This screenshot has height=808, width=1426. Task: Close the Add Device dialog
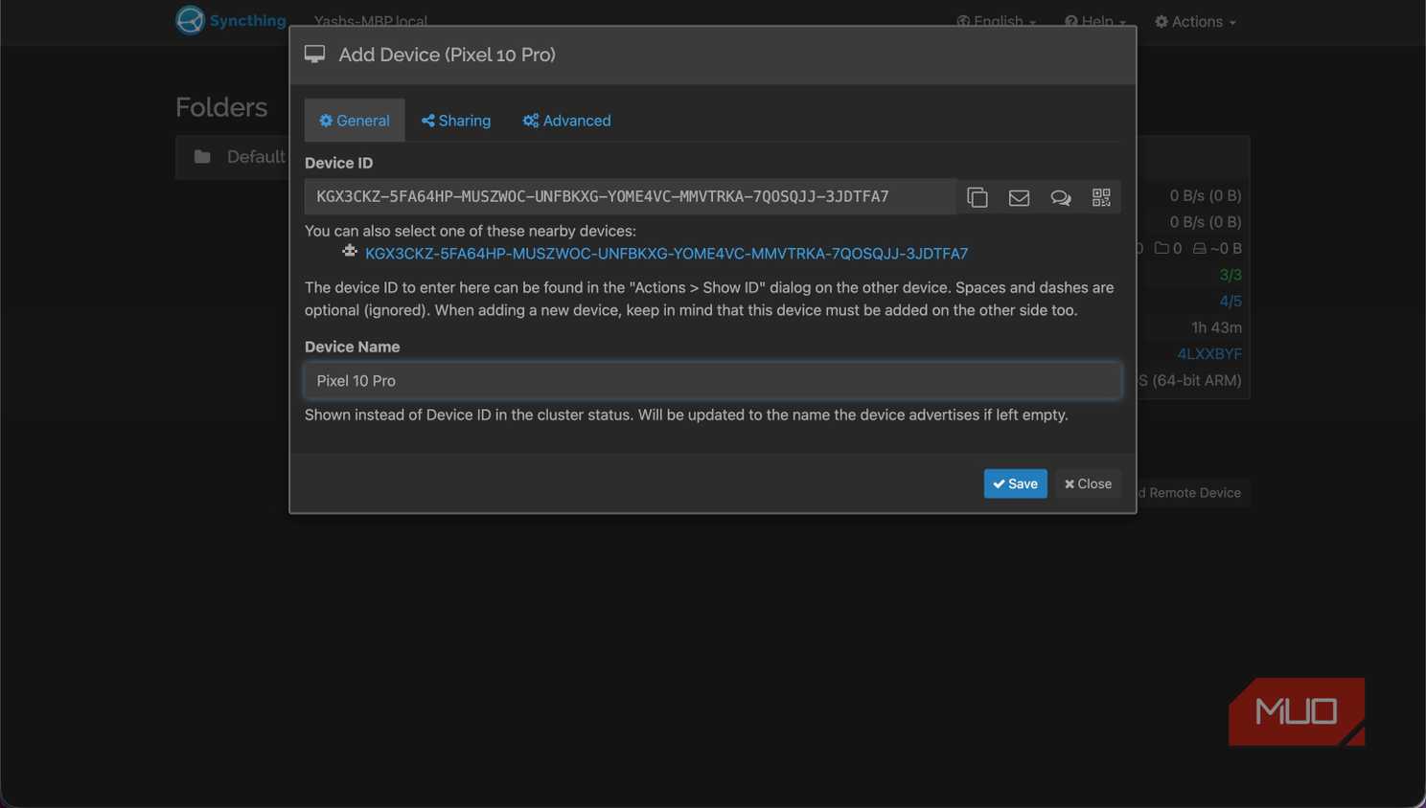coord(1088,483)
